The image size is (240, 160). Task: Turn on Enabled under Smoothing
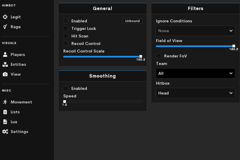(66, 89)
